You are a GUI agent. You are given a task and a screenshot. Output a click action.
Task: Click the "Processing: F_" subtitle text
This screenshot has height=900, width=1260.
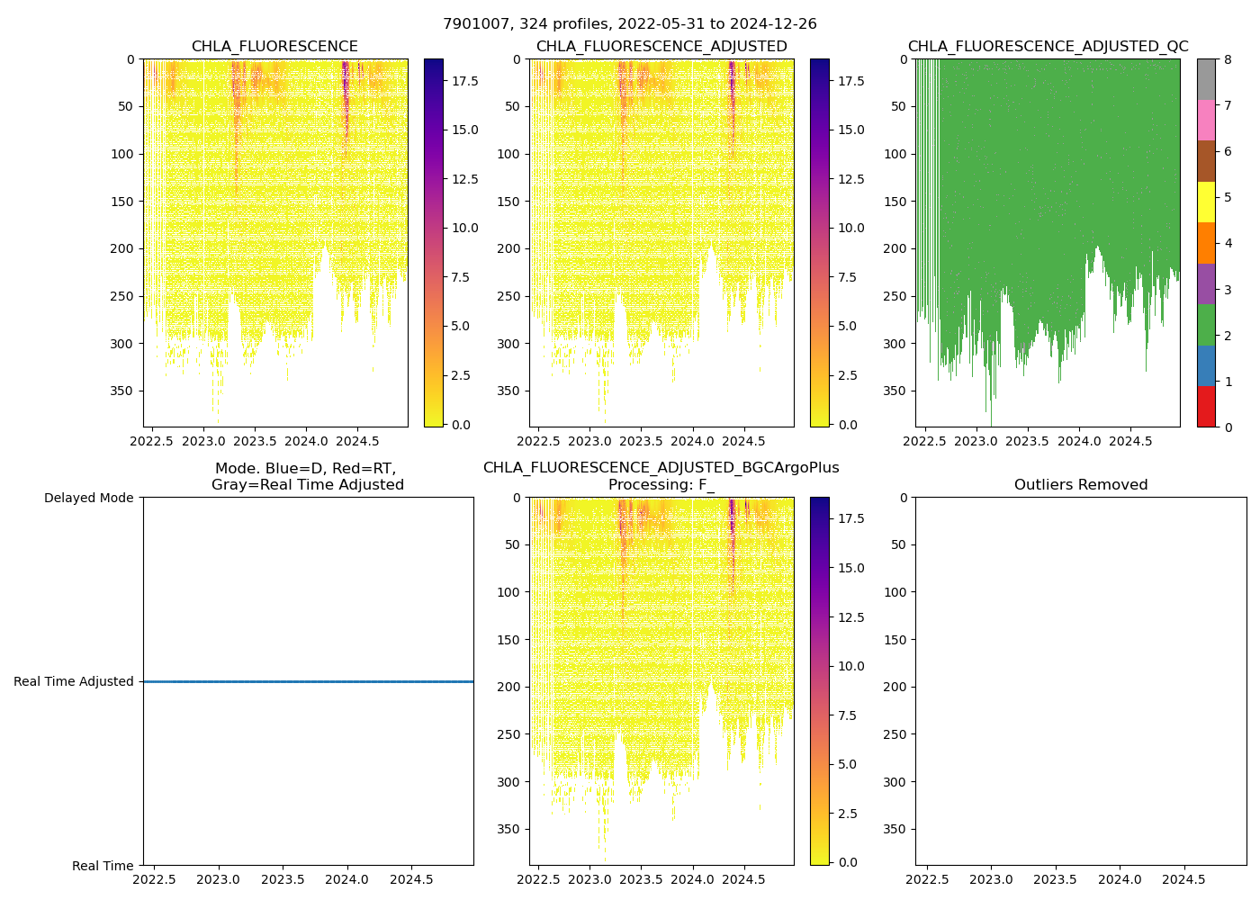661,485
